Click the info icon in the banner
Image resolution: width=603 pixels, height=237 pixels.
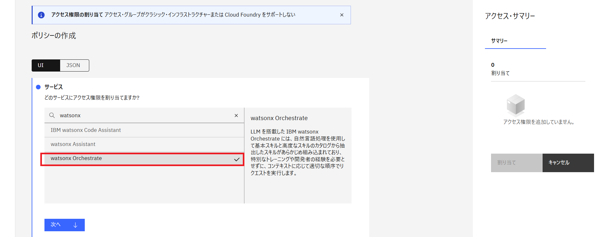pyautogui.click(x=41, y=15)
